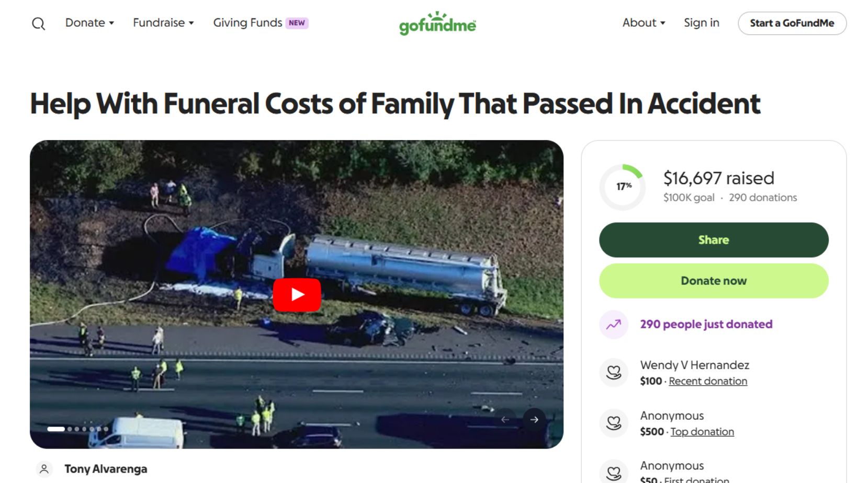Image resolution: width=858 pixels, height=483 pixels.
Task: Go to previous slide with left arrow
Action: (505, 419)
